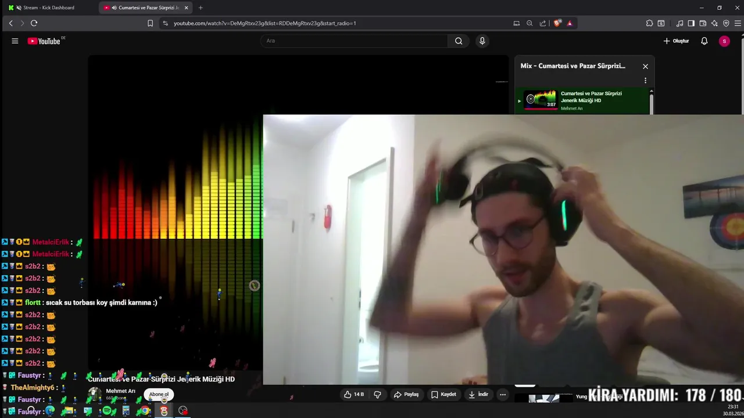Select the playlist thumbnail showing 3:07

point(541,100)
